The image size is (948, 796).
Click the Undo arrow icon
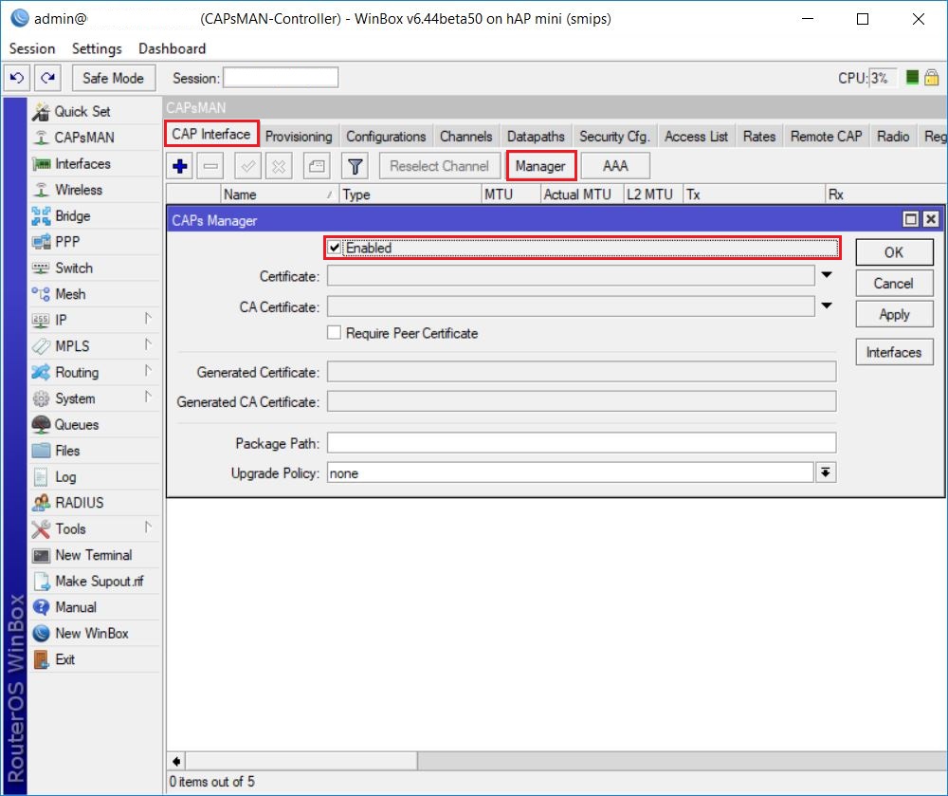tap(17, 78)
